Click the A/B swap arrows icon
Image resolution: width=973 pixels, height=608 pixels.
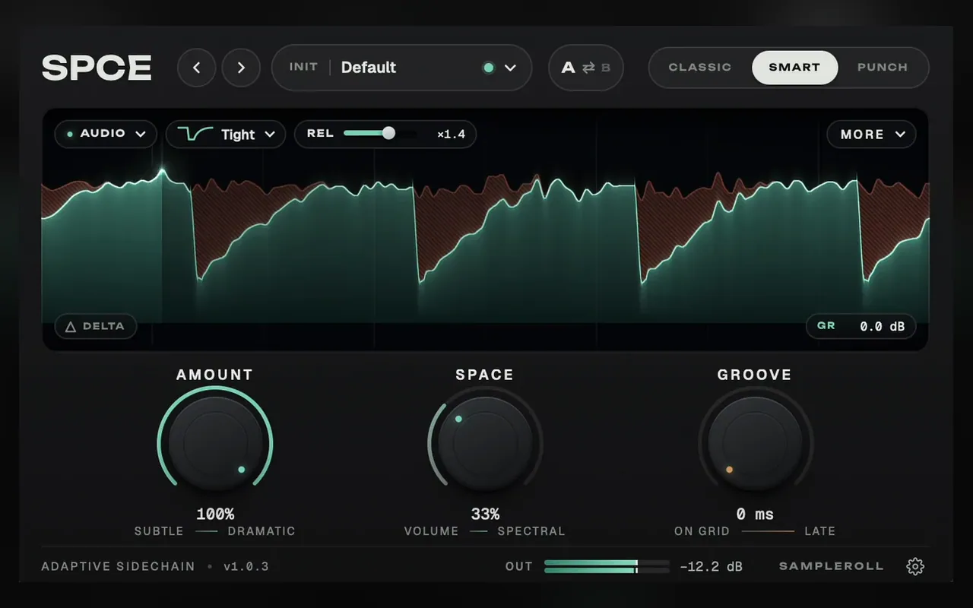588,68
